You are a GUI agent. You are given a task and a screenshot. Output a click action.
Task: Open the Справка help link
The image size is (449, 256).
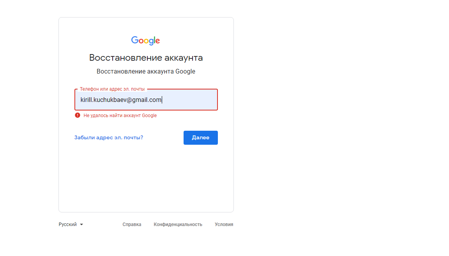[x=132, y=224]
